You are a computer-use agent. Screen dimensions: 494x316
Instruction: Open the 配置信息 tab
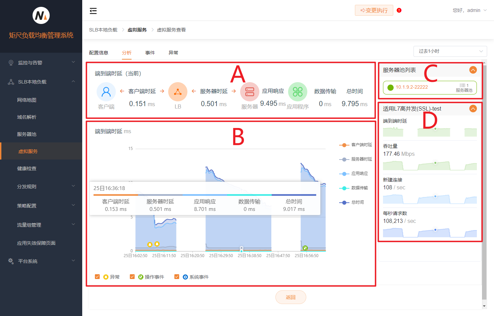pos(99,52)
